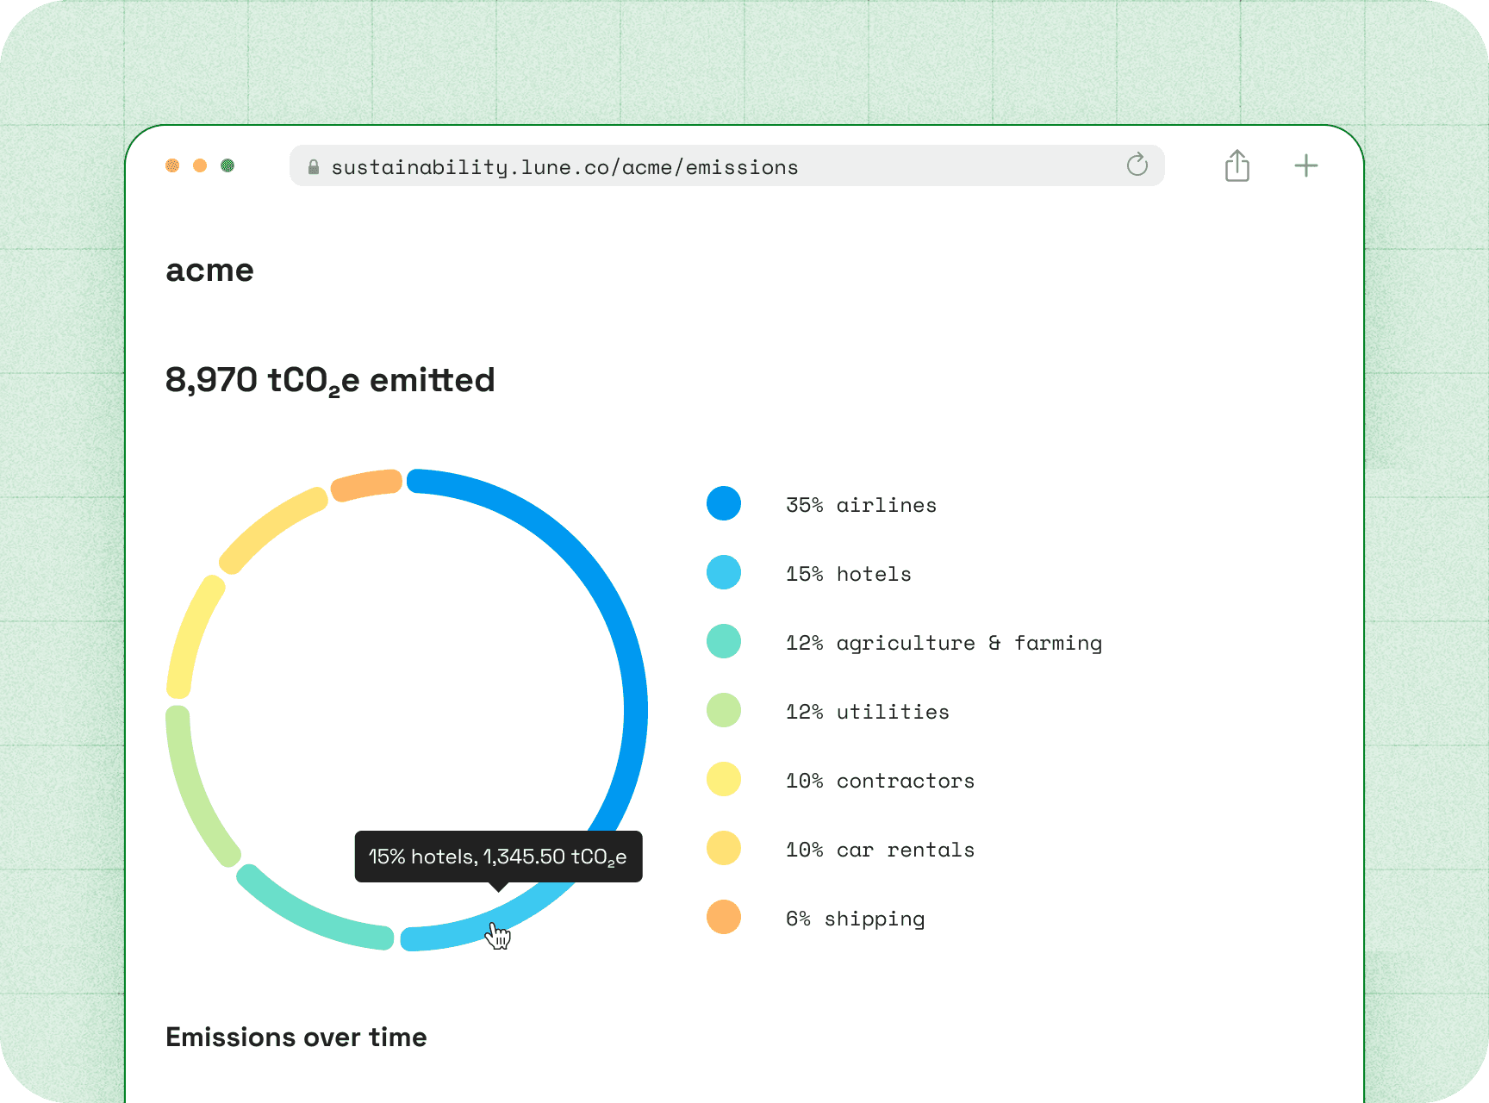Open the share icon in browser toolbar
This screenshot has width=1489, height=1103.
pos(1237,165)
